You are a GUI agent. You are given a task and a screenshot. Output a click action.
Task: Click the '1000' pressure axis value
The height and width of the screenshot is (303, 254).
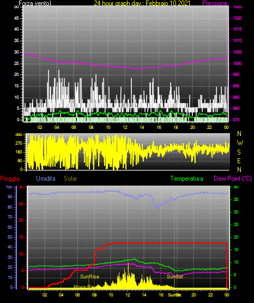(x=237, y=63)
